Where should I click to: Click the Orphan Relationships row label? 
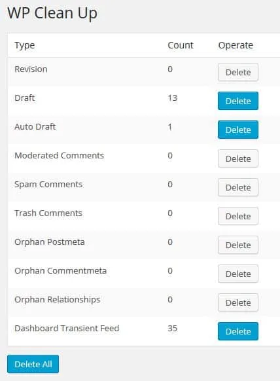coord(58,300)
